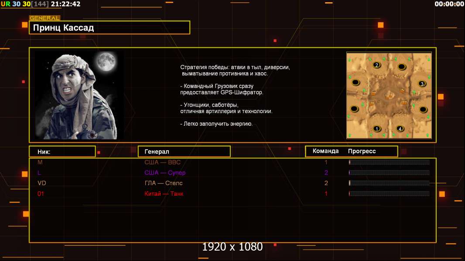This screenshot has width=465, height=261.
Task: Click team number in player L row
Action: coord(326,173)
